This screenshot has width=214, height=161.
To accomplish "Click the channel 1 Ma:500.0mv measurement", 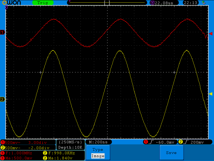I will pyautogui.click(x=19, y=158).
